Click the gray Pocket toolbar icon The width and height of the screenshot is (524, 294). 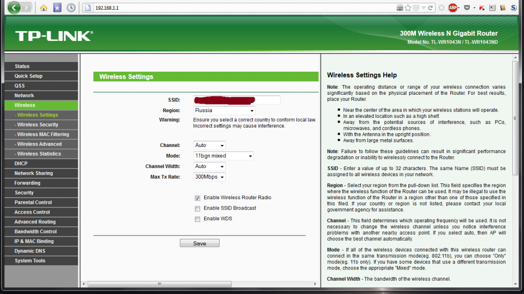click(x=467, y=8)
